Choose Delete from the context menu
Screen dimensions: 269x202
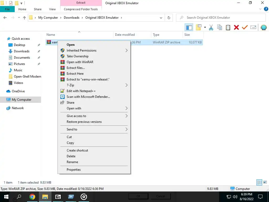[94, 156]
